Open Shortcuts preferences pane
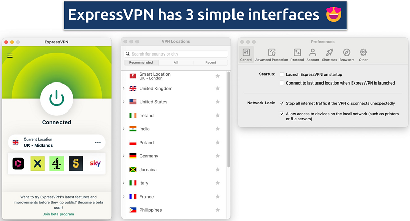The height and width of the screenshot is (221, 410). click(329, 55)
